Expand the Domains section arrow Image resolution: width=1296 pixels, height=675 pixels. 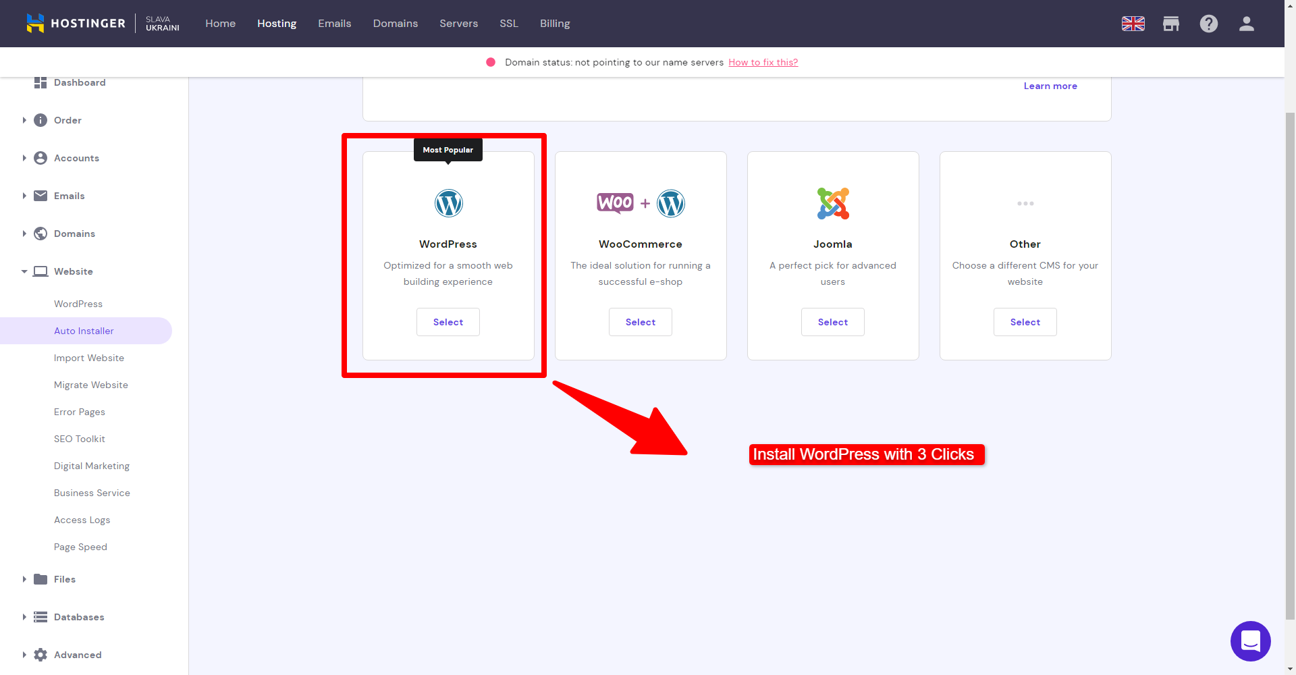point(24,234)
